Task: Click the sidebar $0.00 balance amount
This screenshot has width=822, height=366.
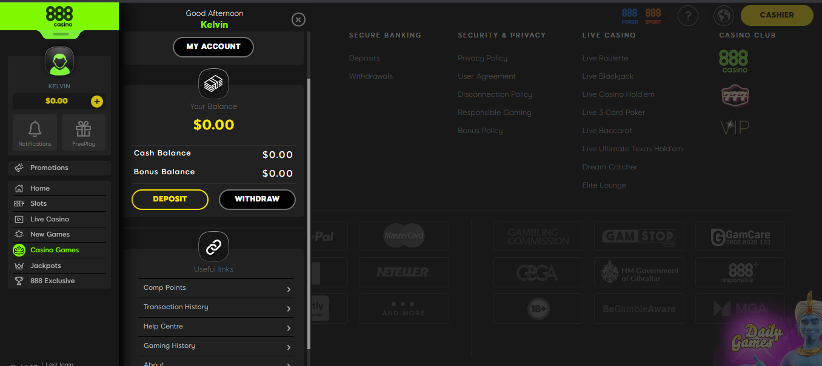Action: tap(56, 101)
